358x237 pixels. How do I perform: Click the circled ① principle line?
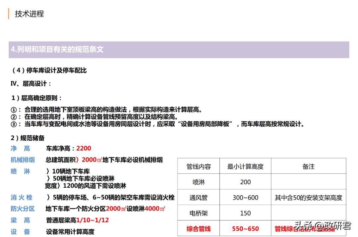[x=106, y=110]
